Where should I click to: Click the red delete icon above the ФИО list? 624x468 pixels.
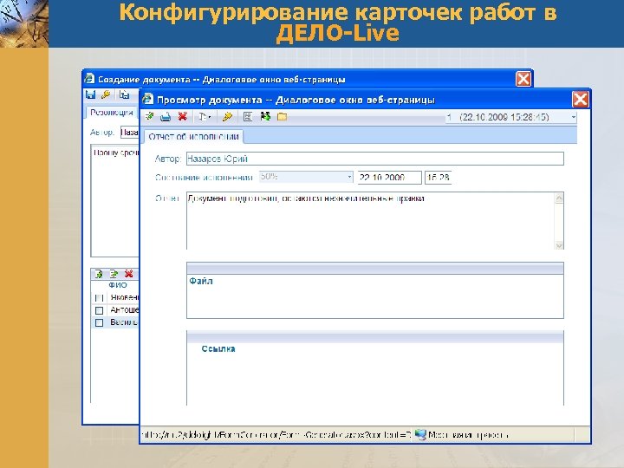tap(128, 274)
